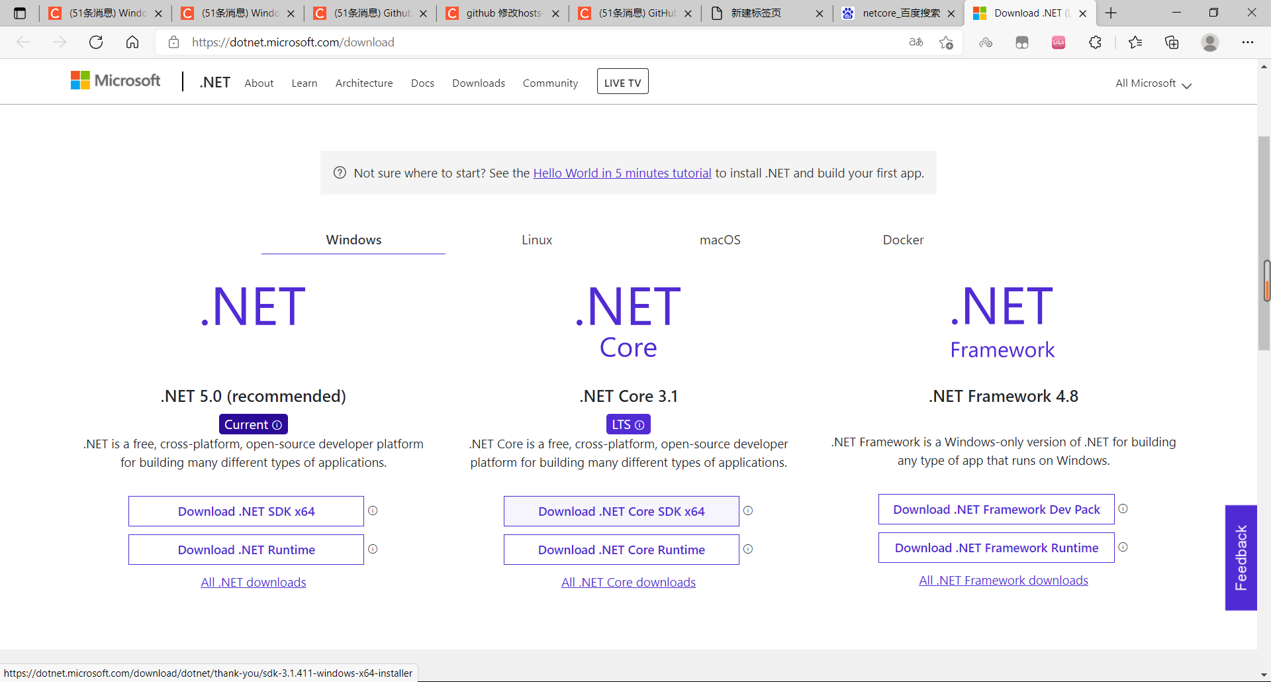Open the Downloads nav item

479,83
